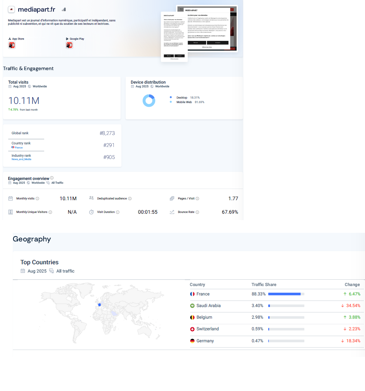Click the info icon next to Monthly Unique Visitors
Viewport: 365px width, 391px height.
pos(50,212)
